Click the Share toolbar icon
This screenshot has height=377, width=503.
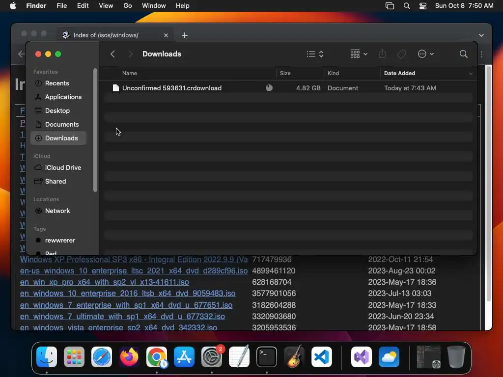(x=382, y=54)
